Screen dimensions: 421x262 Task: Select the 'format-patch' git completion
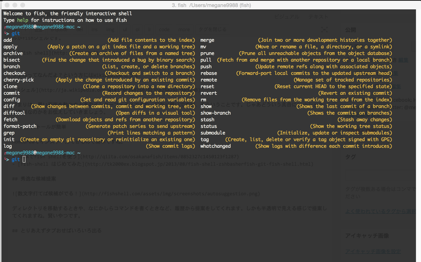(x=20, y=126)
